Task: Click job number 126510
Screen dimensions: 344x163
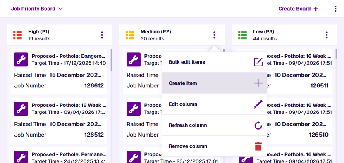Action: 319,135
